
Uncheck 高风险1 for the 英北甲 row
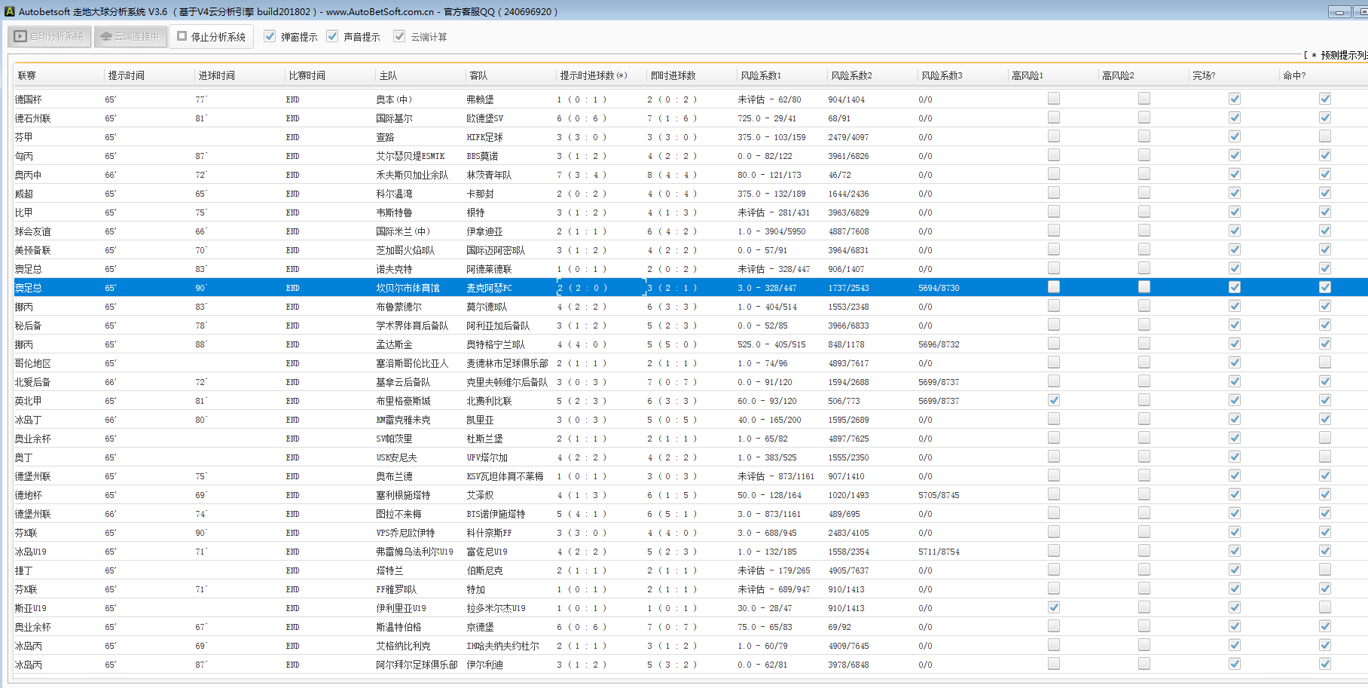pyautogui.click(x=1053, y=400)
